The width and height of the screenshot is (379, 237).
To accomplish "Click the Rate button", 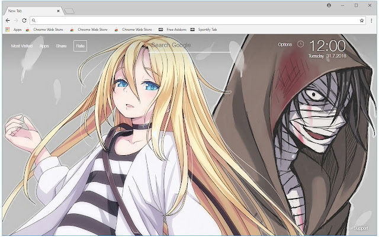I will click(x=81, y=46).
